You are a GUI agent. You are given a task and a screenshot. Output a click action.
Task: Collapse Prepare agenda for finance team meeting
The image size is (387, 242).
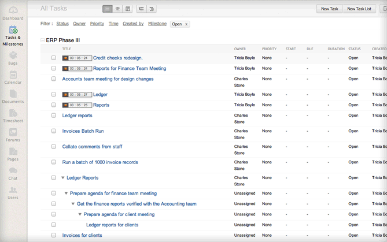pos(67,193)
